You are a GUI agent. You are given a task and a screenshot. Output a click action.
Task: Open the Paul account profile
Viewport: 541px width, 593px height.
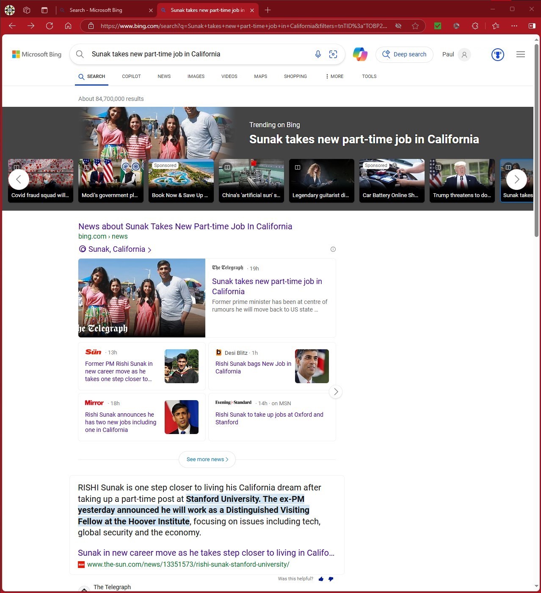(x=456, y=54)
